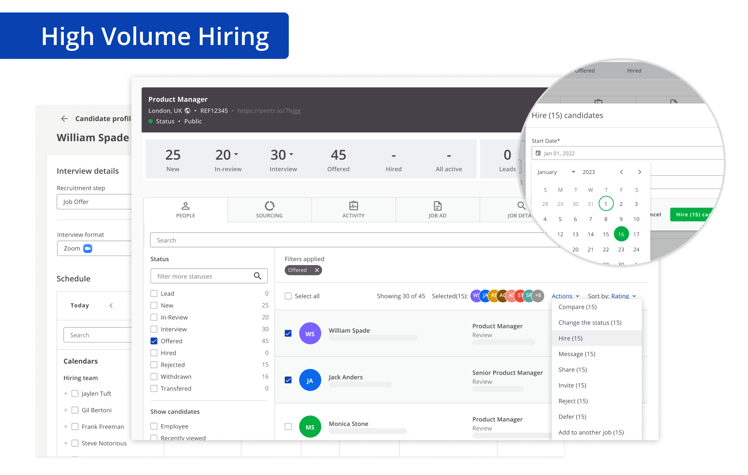Image resolution: width=748 pixels, height=475 pixels.
Task: Open the Sort by Rating dropdown
Action: point(623,296)
